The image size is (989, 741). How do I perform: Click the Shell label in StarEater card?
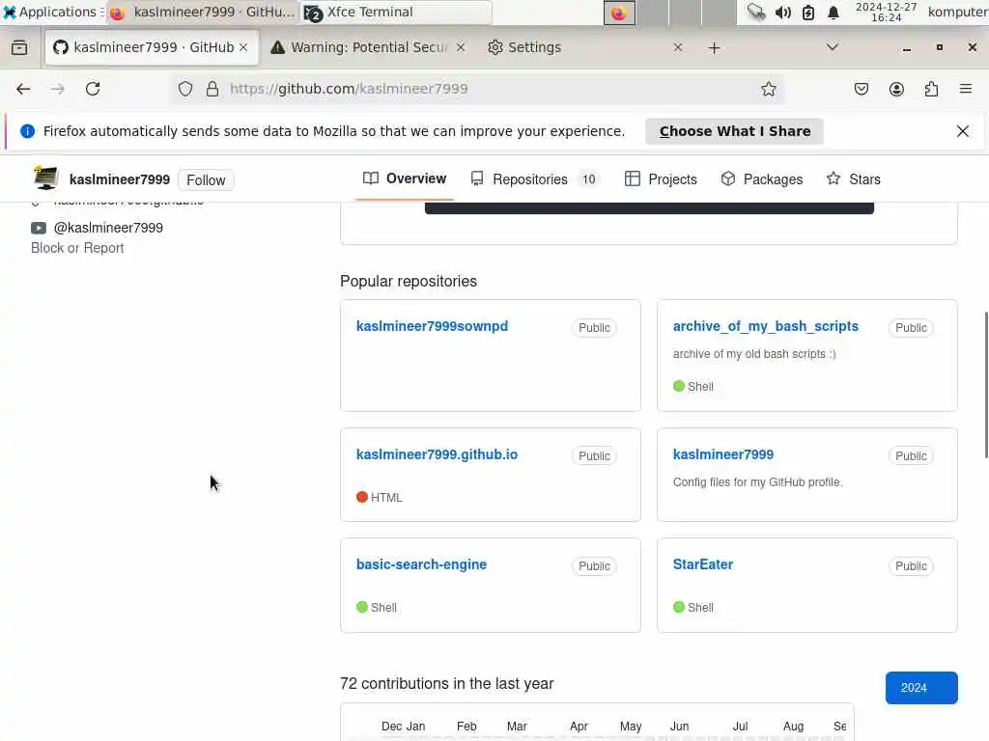click(x=701, y=608)
